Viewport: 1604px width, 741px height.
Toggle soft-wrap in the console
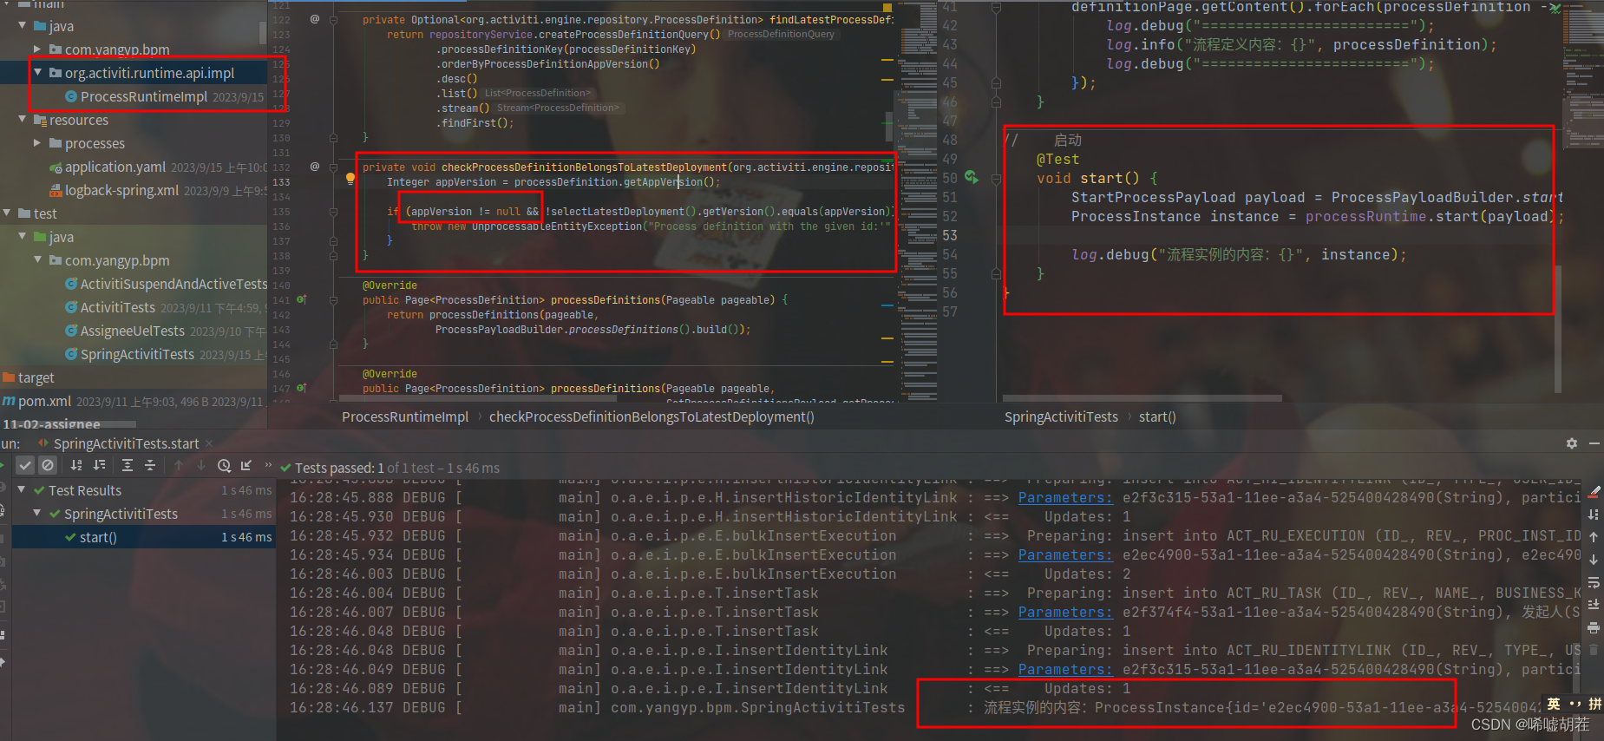pyautogui.click(x=1594, y=582)
